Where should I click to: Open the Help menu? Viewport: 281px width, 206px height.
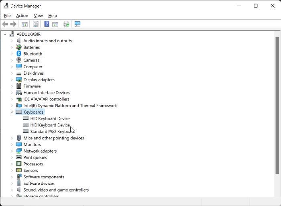[53, 16]
